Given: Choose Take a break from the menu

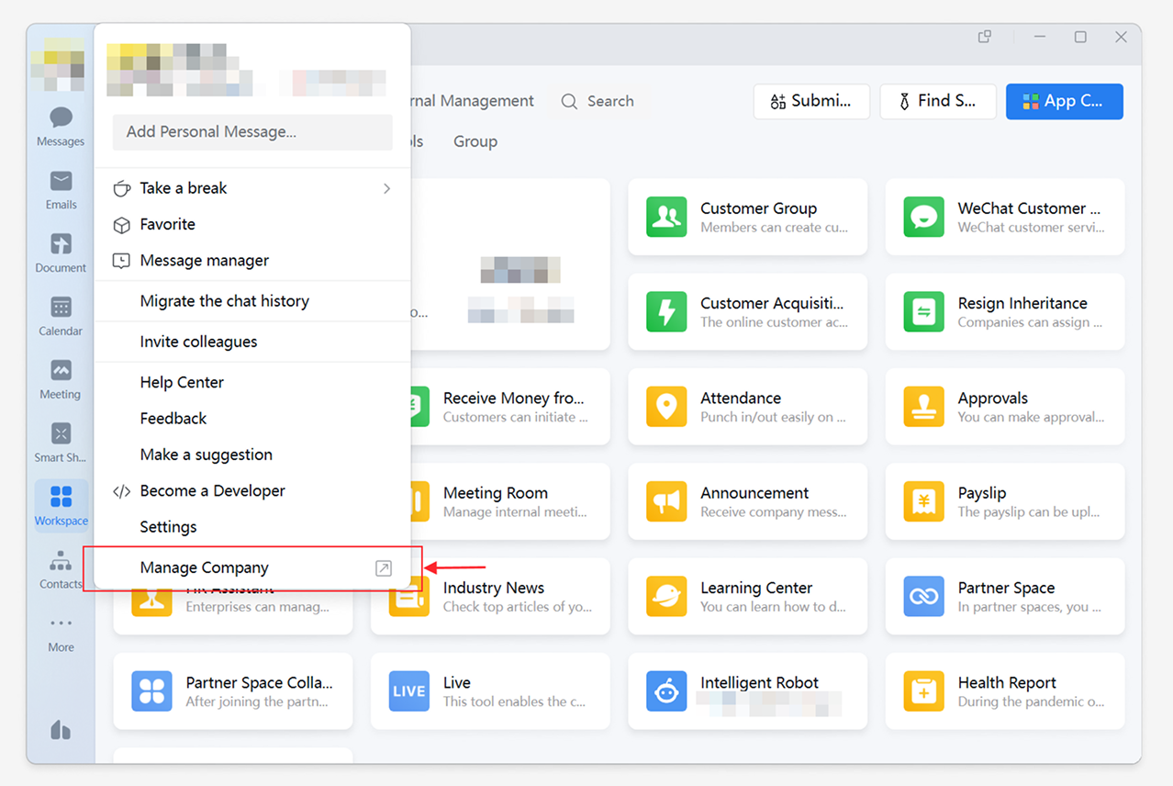Looking at the screenshot, I should (252, 188).
